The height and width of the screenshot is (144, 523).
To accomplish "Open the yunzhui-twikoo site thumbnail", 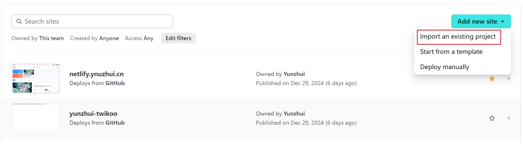I will (36, 118).
